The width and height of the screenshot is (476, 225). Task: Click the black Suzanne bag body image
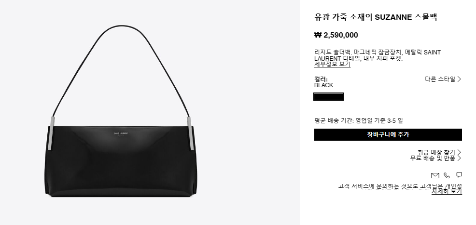click(x=122, y=162)
